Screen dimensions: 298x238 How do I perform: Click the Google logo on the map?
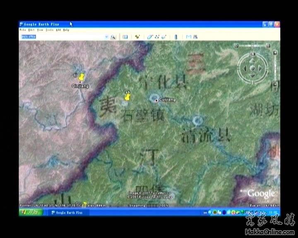[261, 194]
